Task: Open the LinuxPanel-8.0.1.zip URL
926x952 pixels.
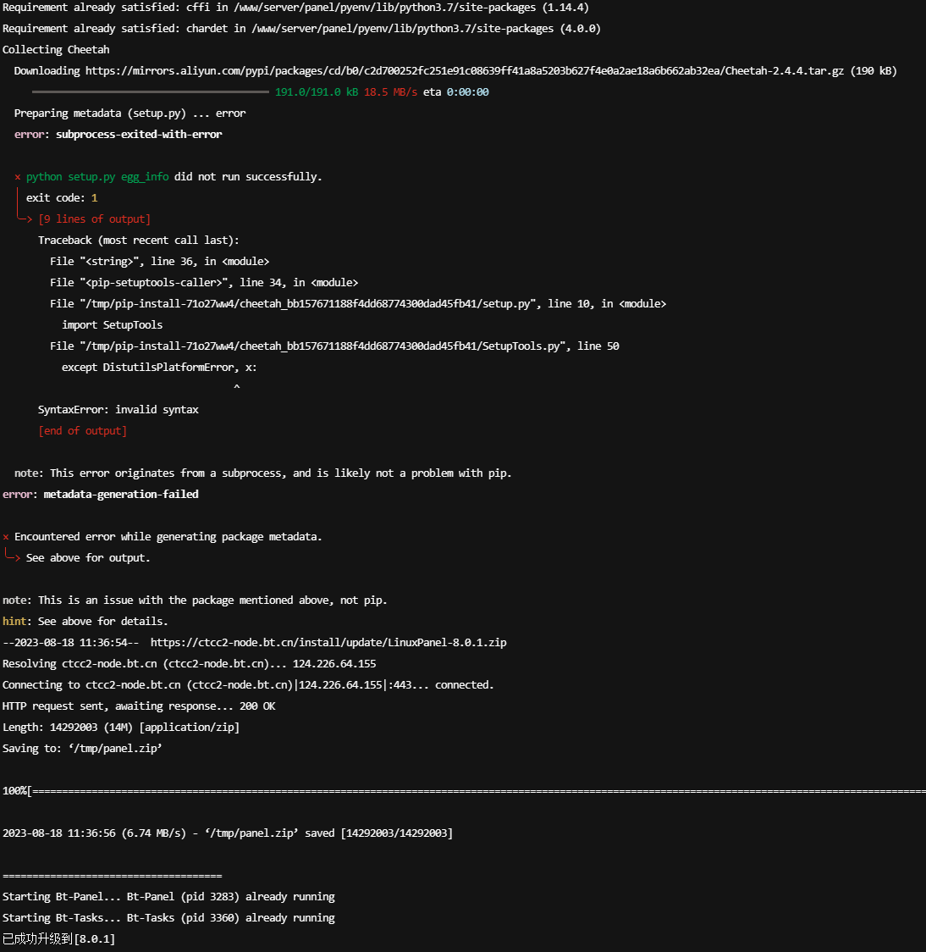Action: point(328,642)
